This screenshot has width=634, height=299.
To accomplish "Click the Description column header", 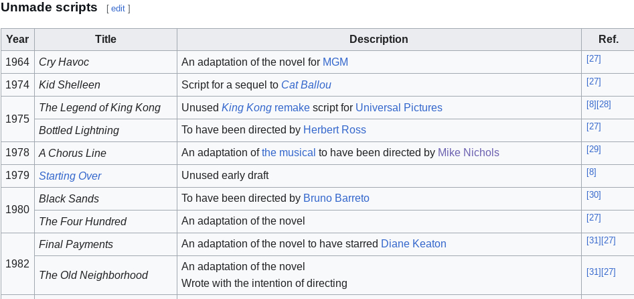I will click(378, 40).
